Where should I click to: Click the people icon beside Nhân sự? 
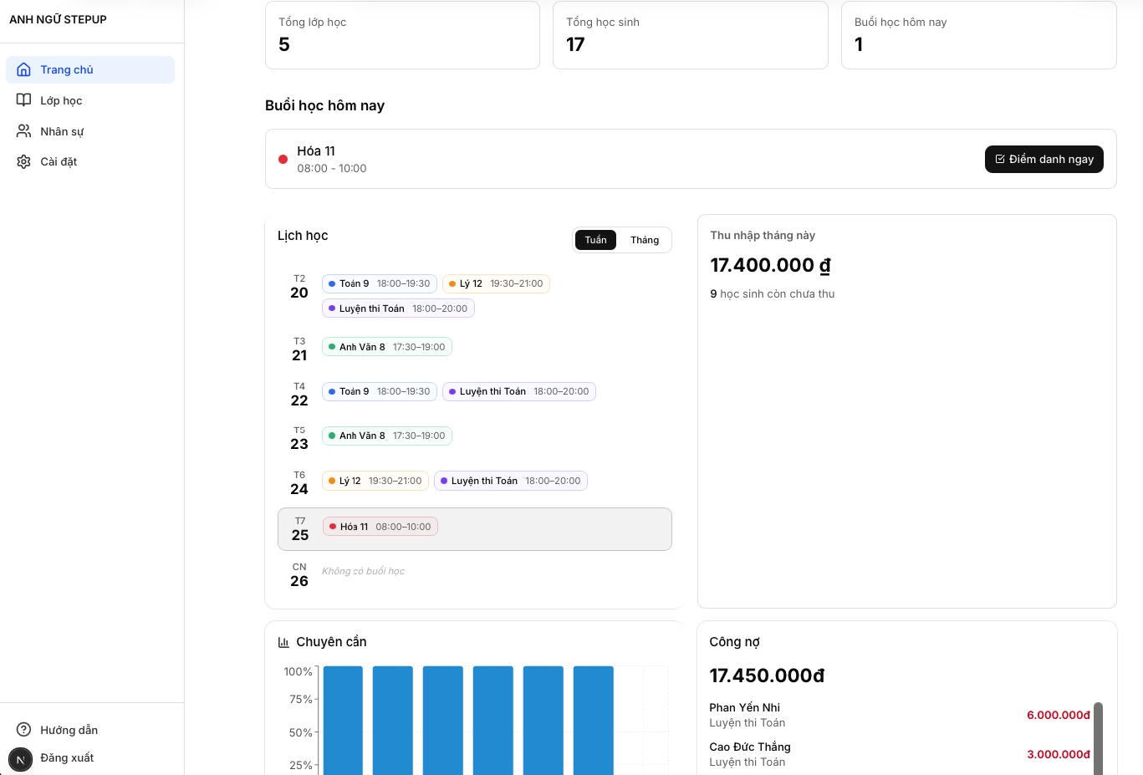tap(24, 131)
